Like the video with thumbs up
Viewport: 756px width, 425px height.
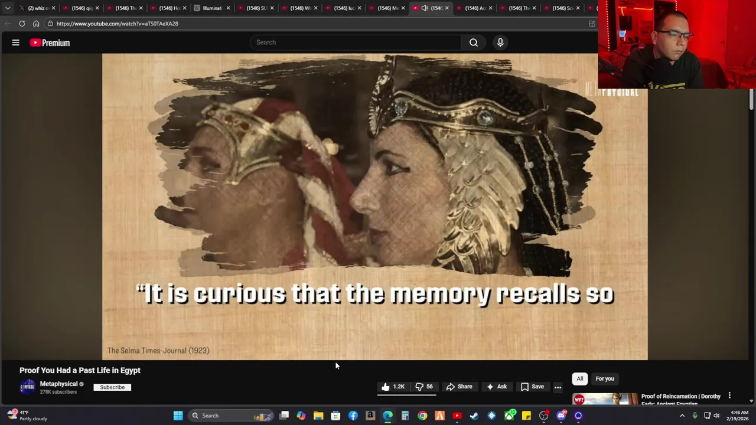(393, 387)
